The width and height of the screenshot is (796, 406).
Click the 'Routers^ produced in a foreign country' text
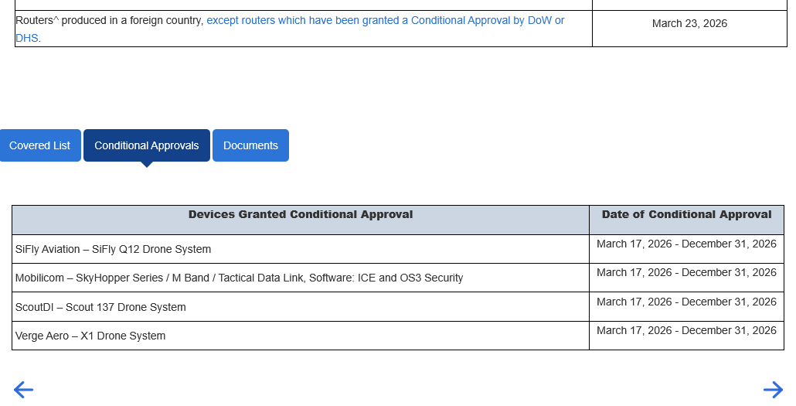point(109,20)
